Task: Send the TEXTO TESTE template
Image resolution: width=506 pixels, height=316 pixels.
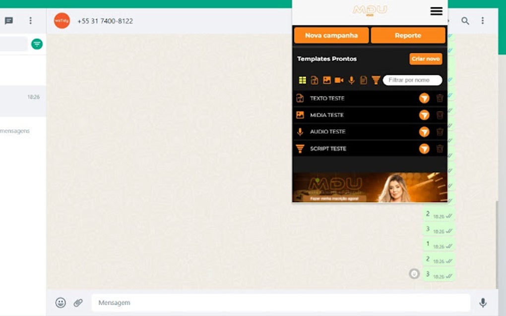Action: tap(424, 98)
